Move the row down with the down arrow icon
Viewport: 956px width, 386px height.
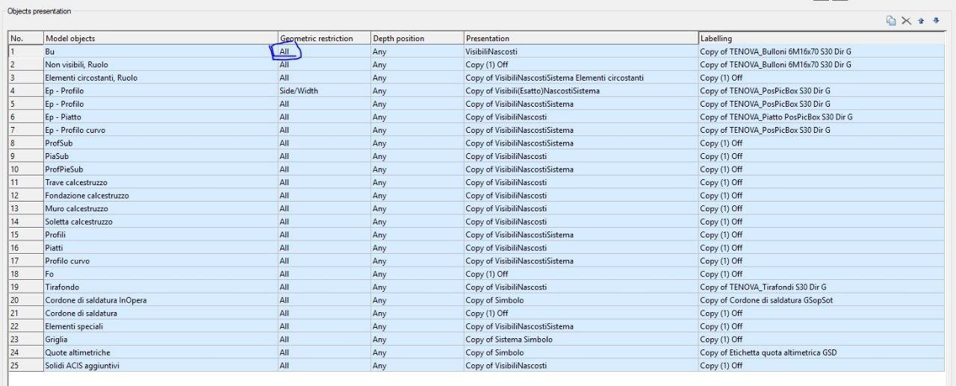pyautogui.click(x=936, y=21)
